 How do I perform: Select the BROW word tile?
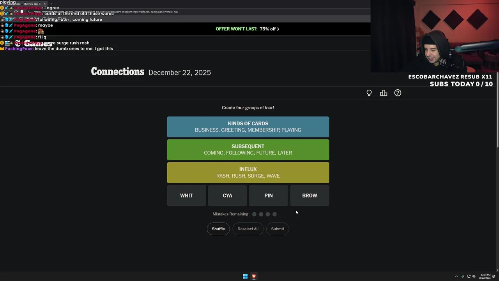coord(310,196)
